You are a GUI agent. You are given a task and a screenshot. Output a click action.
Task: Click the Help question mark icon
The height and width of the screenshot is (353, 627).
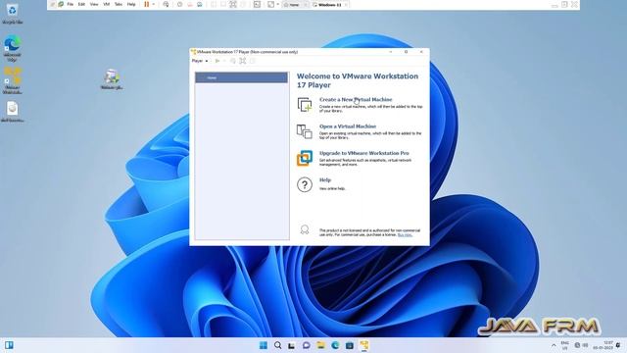point(305,184)
